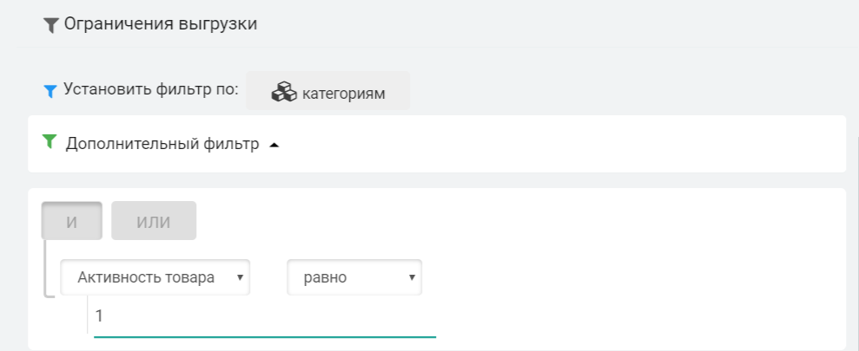Screen dimensions: 859x351
Task: Switch condition logic to ИЛИ
Action: coord(154,221)
